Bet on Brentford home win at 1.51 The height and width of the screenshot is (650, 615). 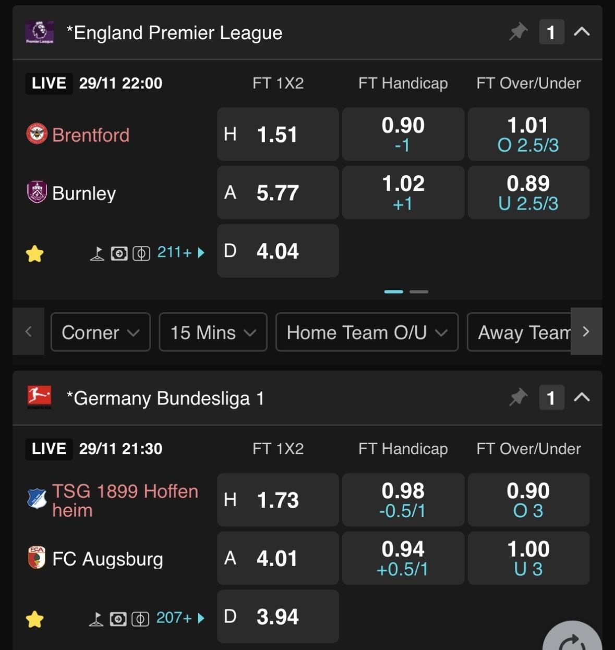(x=278, y=134)
